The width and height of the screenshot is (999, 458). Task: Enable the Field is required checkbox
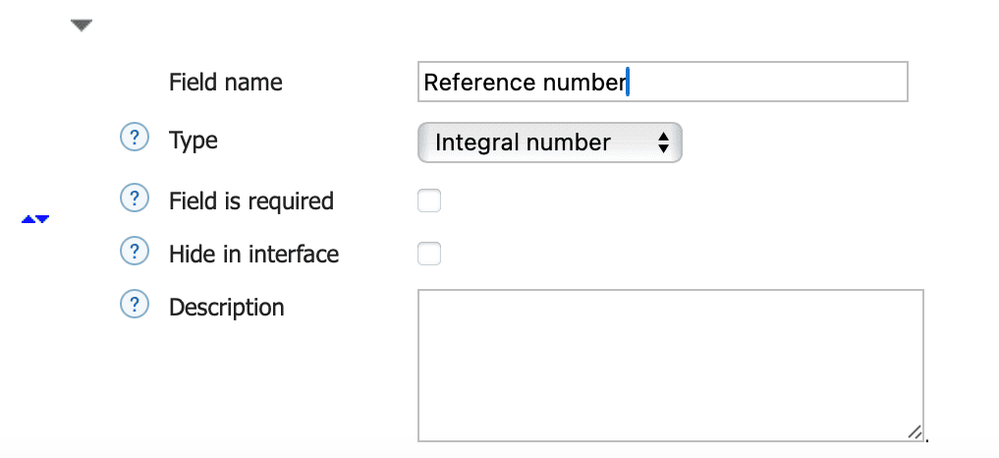(x=429, y=201)
